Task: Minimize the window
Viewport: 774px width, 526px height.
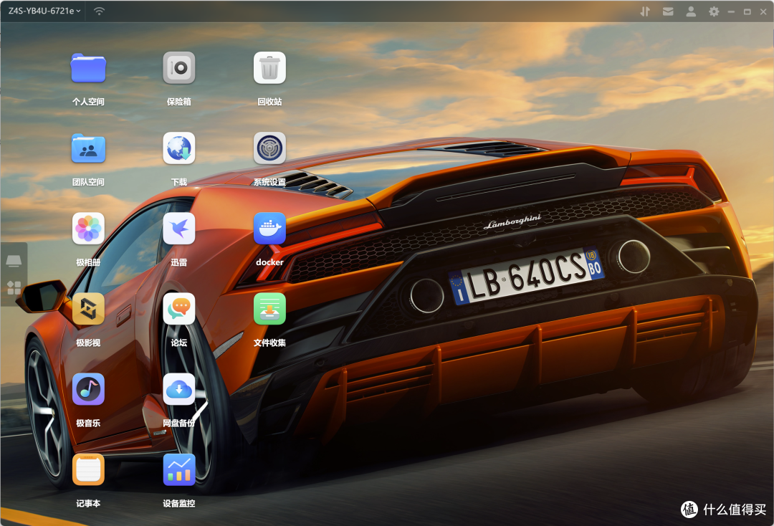Action: (x=731, y=11)
